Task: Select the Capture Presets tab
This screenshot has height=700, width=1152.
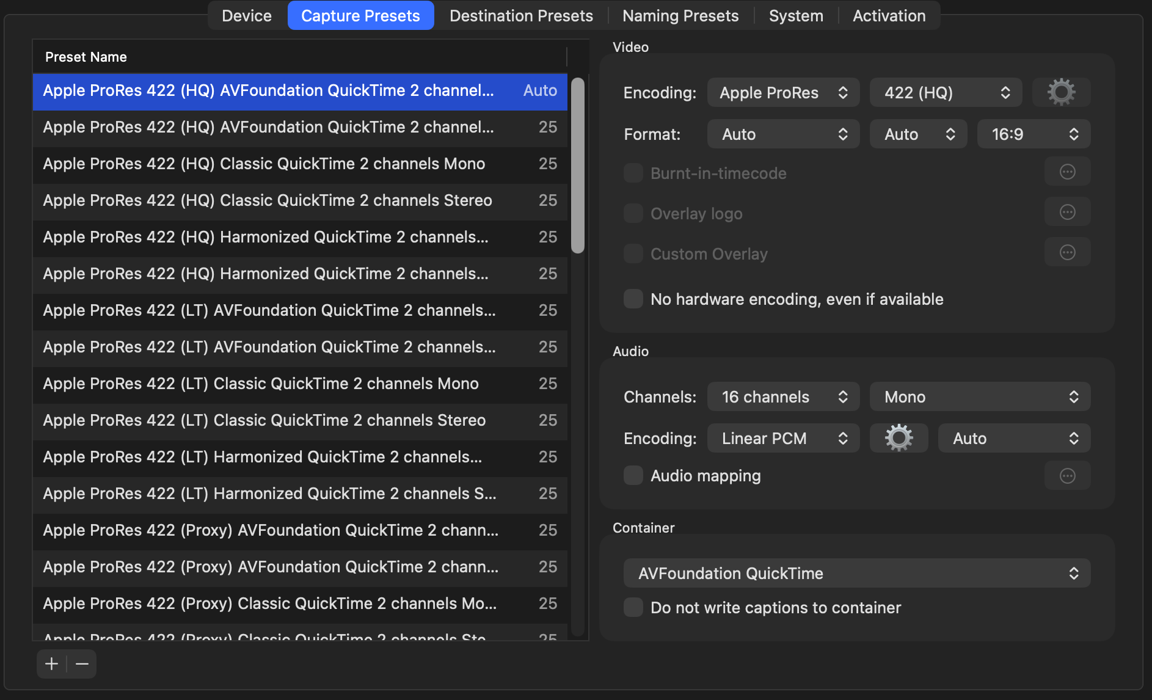Action: click(x=360, y=15)
